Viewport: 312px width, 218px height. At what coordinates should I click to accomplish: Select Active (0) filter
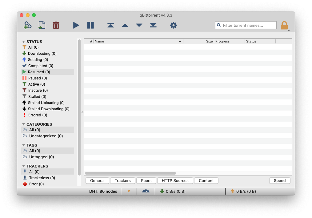click(x=47, y=84)
